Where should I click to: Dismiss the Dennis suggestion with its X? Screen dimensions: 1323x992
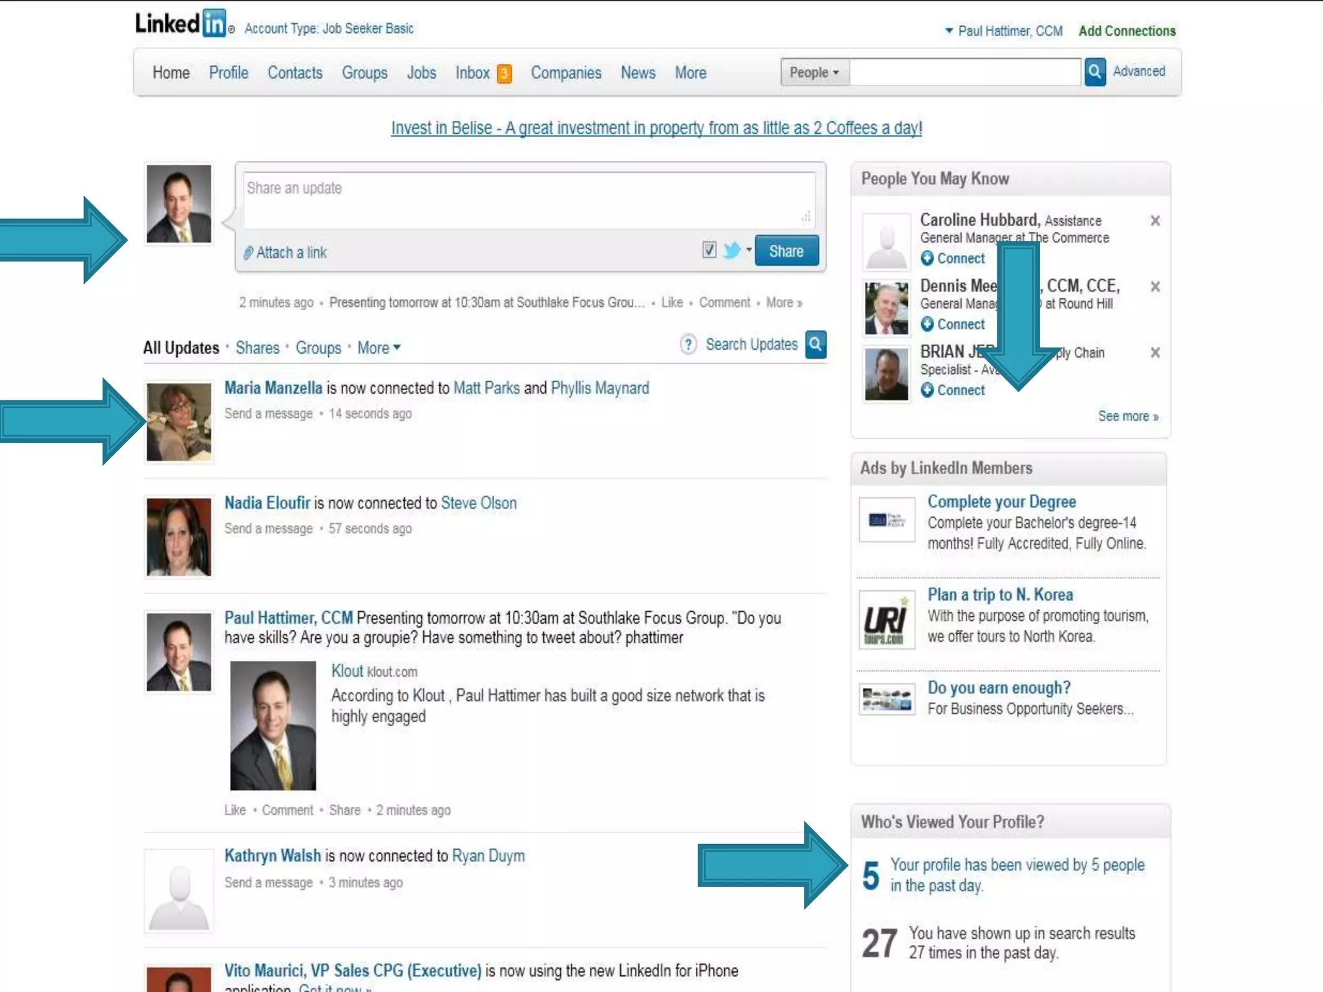click(1155, 287)
